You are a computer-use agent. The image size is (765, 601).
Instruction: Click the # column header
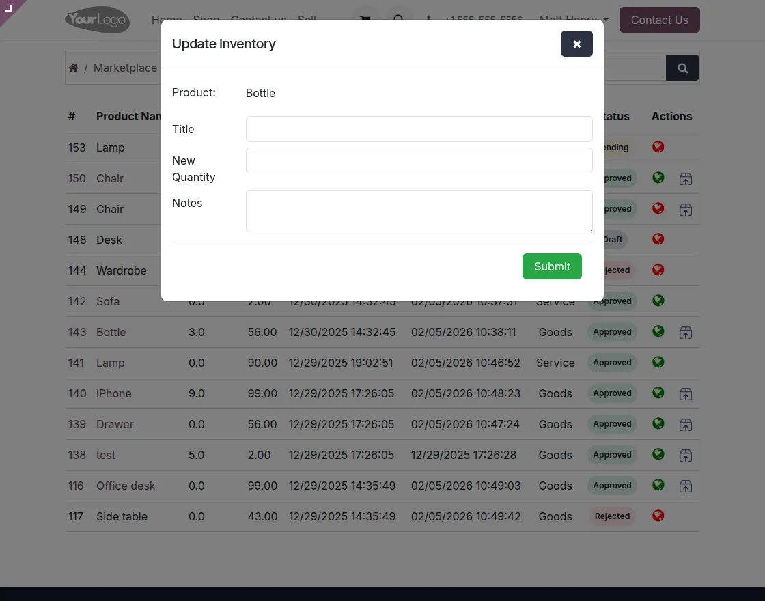72,116
